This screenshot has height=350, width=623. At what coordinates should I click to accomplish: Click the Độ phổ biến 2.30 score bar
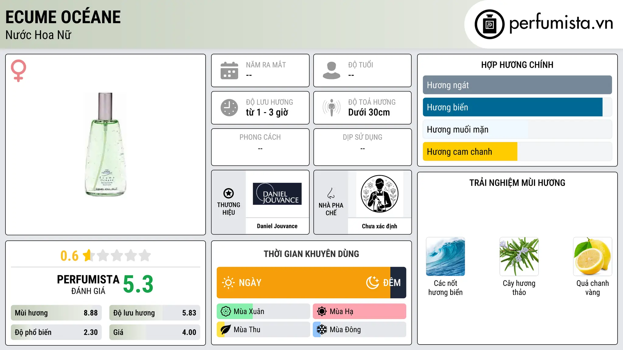pos(56,332)
